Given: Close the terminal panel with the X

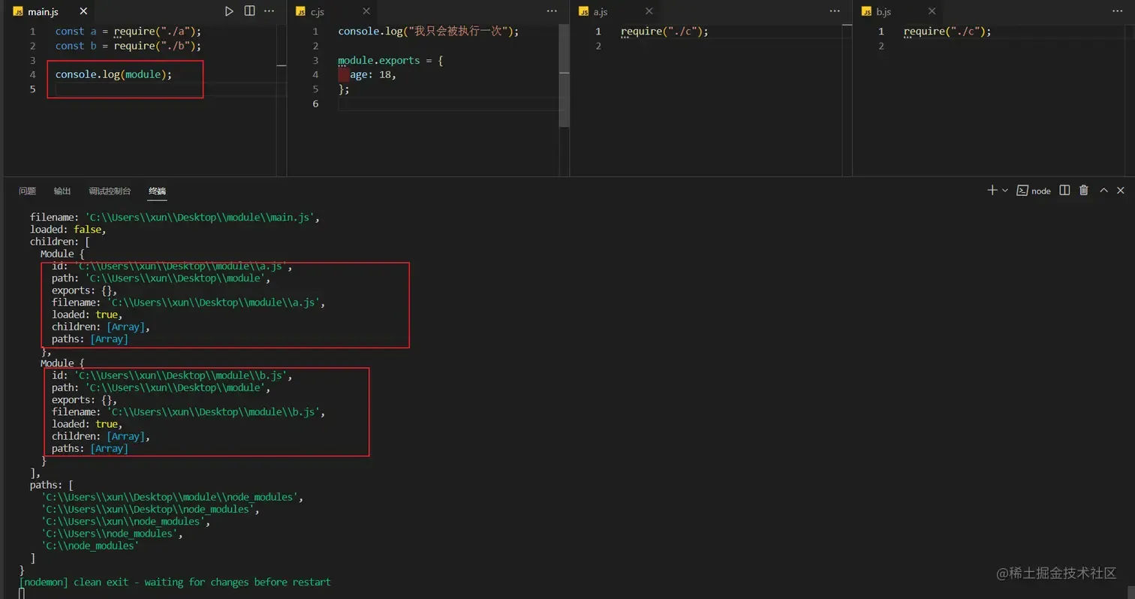Looking at the screenshot, I should [1121, 191].
